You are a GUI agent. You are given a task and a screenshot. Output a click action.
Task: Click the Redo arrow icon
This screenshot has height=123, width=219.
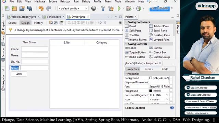click(49, 9)
